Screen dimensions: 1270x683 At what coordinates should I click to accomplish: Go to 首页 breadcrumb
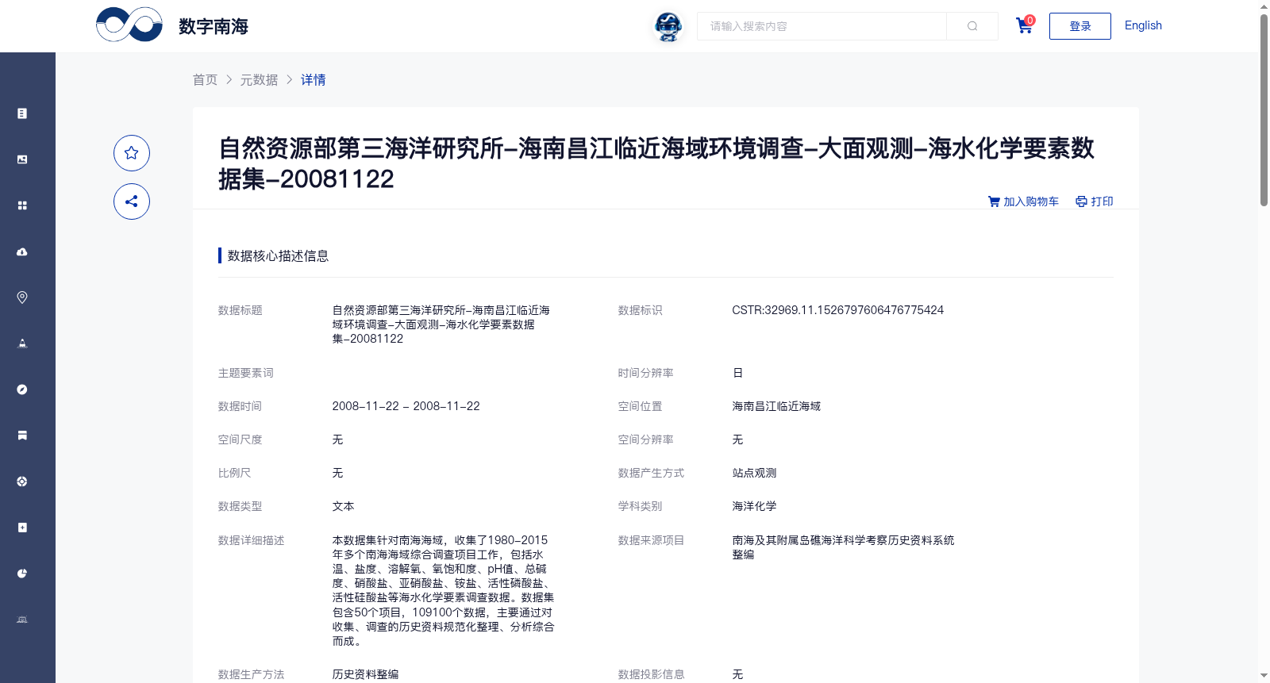point(206,79)
